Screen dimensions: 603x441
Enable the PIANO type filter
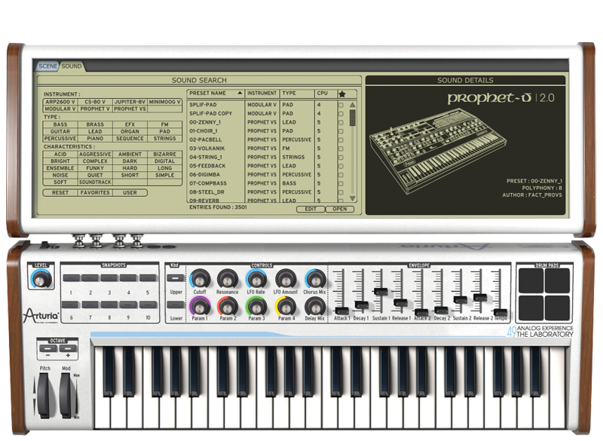(95, 139)
